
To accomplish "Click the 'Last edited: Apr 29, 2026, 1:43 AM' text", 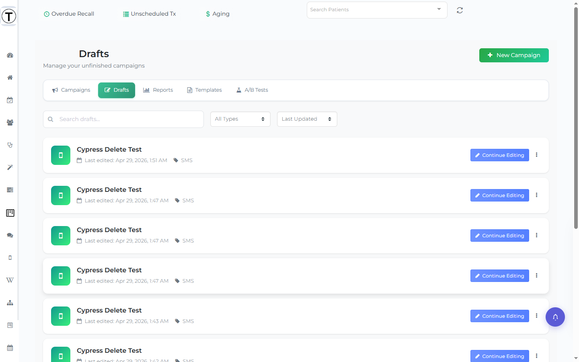I will pyautogui.click(x=127, y=321).
